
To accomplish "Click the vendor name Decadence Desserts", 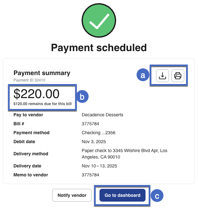I will click(x=102, y=115).
